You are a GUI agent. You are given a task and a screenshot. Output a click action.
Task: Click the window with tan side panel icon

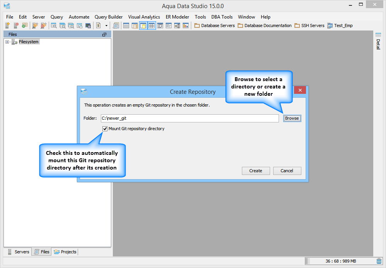[x=135, y=25]
